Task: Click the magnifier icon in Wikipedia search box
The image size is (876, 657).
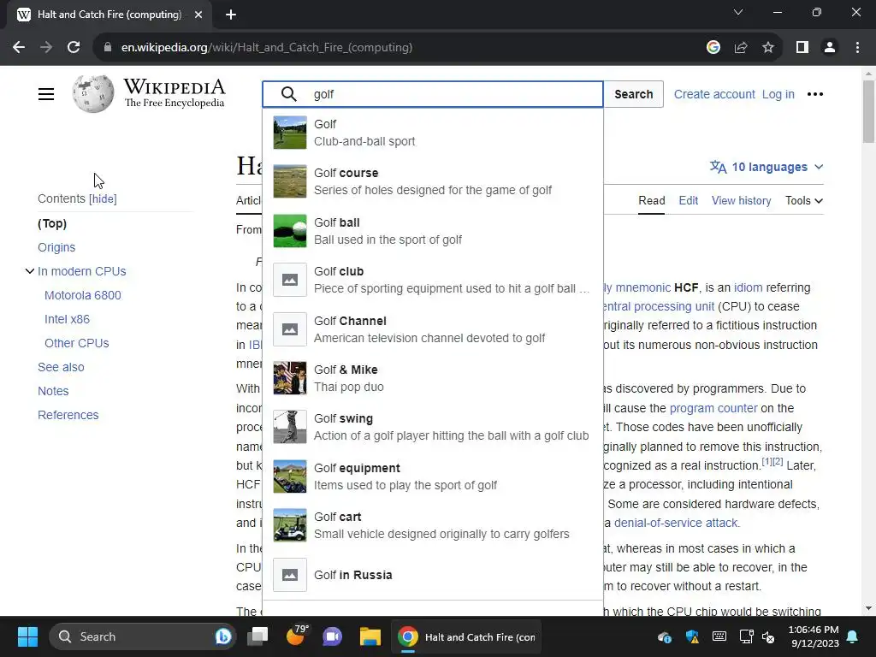Action: click(289, 94)
